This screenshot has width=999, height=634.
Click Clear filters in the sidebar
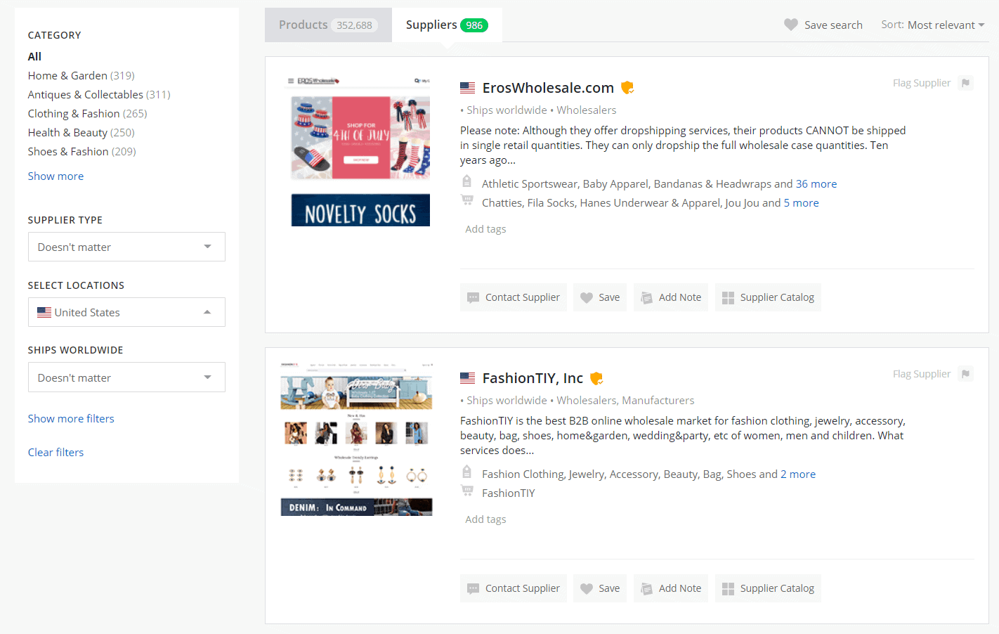pyautogui.click(x=55, y=452)
